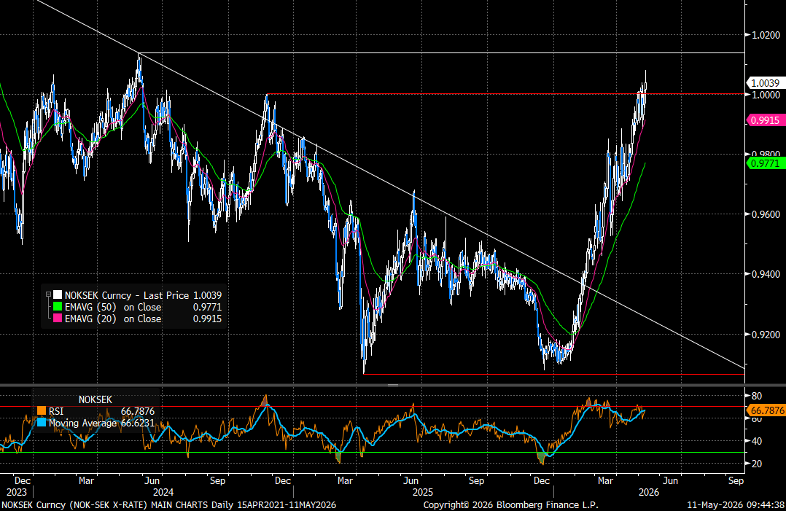786x511 pixels.
Task: Click the 1.0000 price axis label
Action: click(766, 95)
